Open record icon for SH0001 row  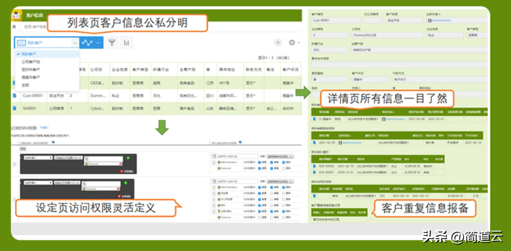[14, 108]
